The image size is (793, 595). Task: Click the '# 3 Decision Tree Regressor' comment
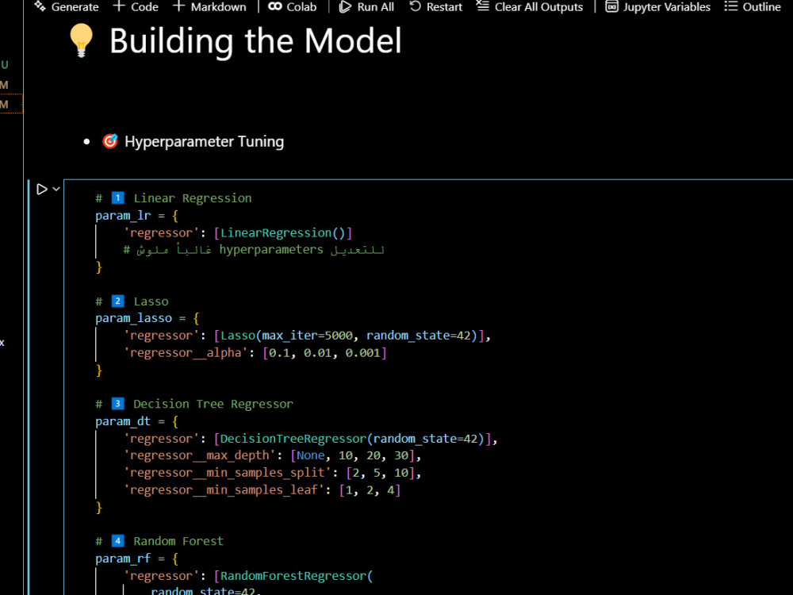(194, 405)
